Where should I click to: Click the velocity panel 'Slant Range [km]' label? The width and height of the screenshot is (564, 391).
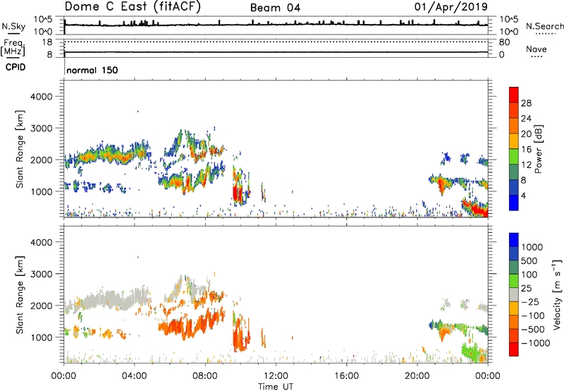20,295
